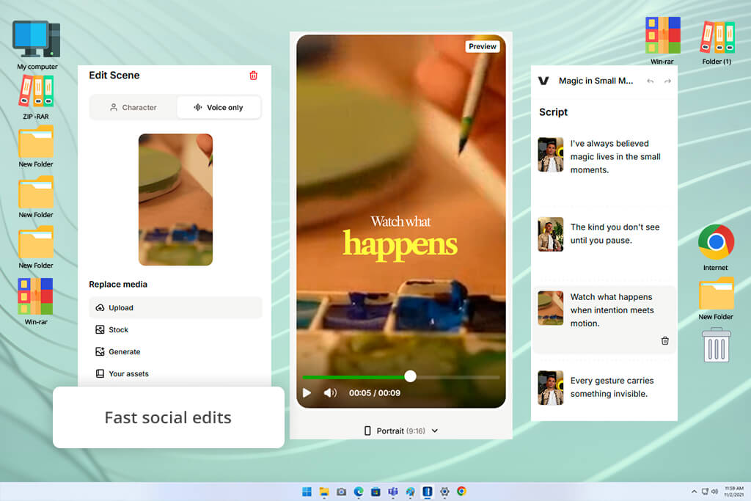This screenshot has height=501, width=751.
Task: Open the Portrait (9:16) aspect ratio dropdown
Action: point(401,431)
